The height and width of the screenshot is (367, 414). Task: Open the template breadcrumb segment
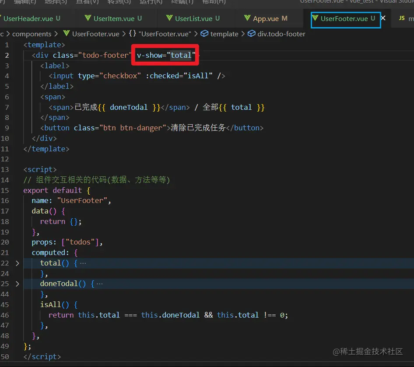click(x=224, y=34)
